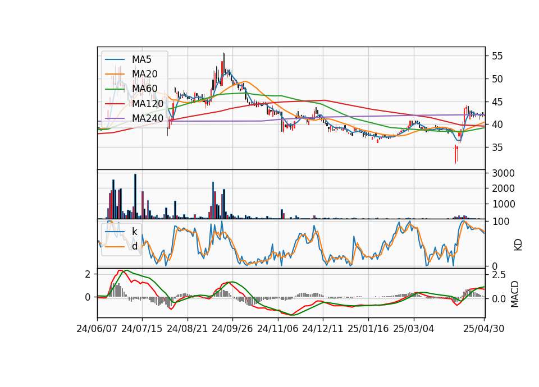Click the 'd' legend label in KD panel
The width and height of the screenshot is (539, 387).
click(x=134, y=246)
